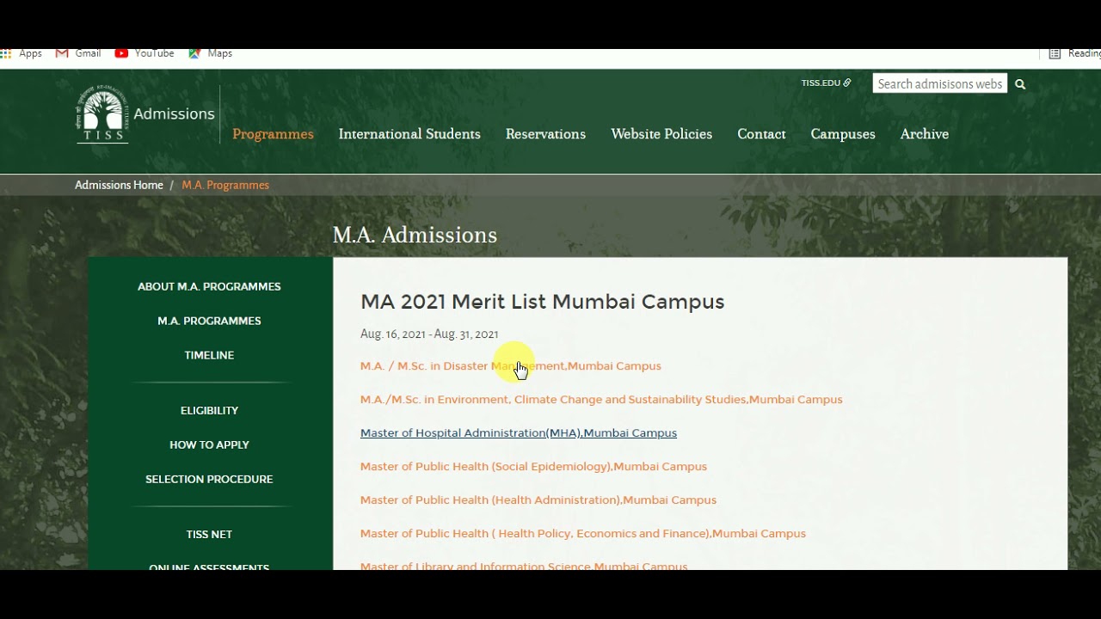Viewport: 1101px width, 619px height.
Task: Click the TISS Admissions logo
Action: 145,113
